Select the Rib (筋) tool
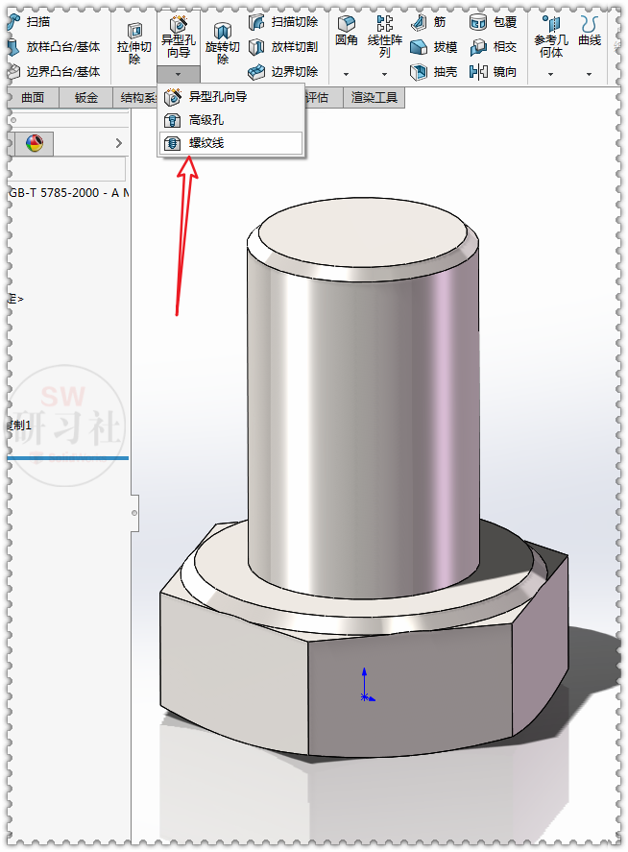The width and height of the screenshot is (628, 852). click(x=428, y=22)
